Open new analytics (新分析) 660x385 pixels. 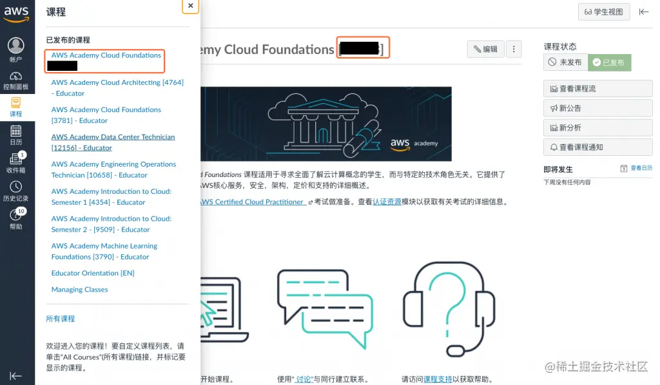pyautogui.click(x=597, y=127)
